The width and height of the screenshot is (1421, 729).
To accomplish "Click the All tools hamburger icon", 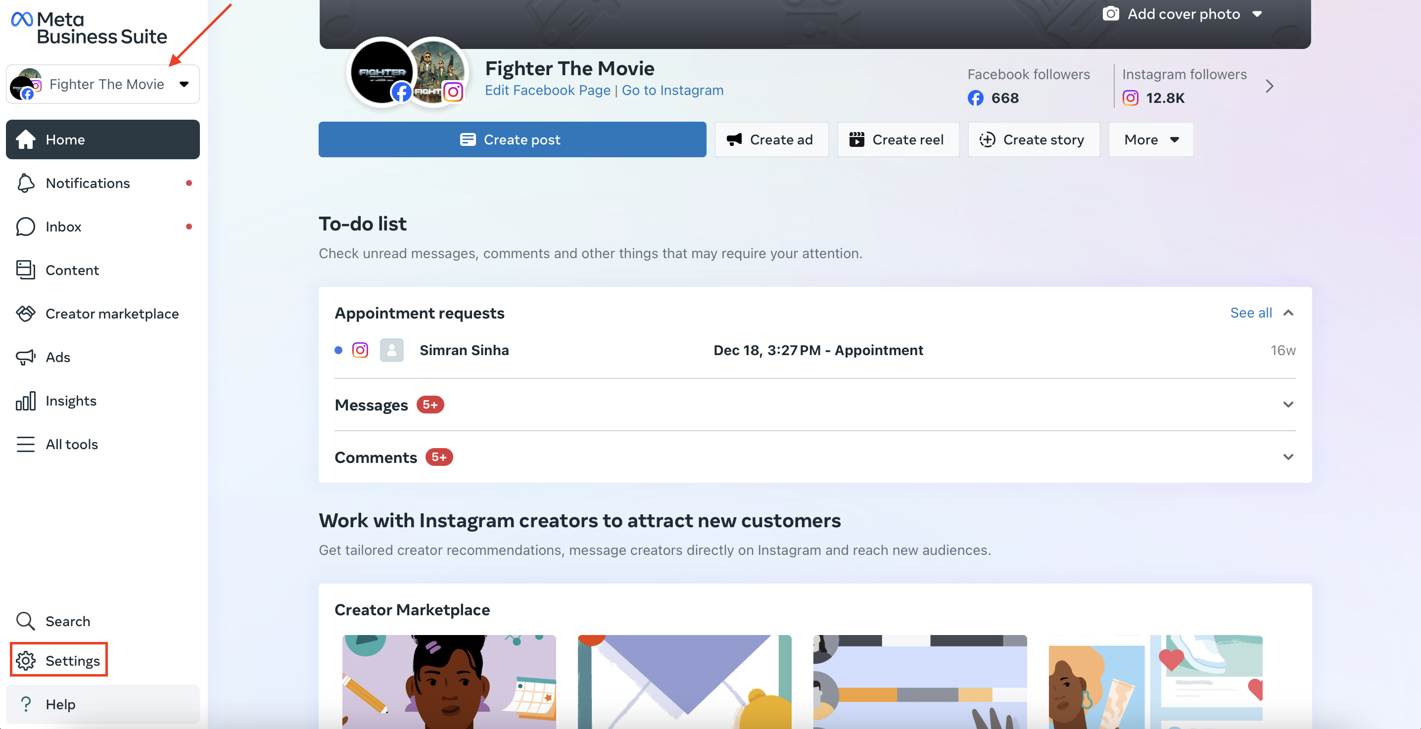I will (x=25, y=445).
